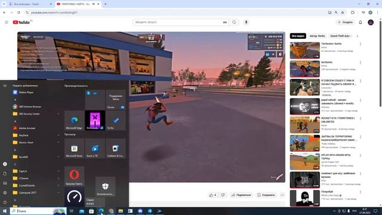Select the Автор: Kertis filter chip

(317, 36)
